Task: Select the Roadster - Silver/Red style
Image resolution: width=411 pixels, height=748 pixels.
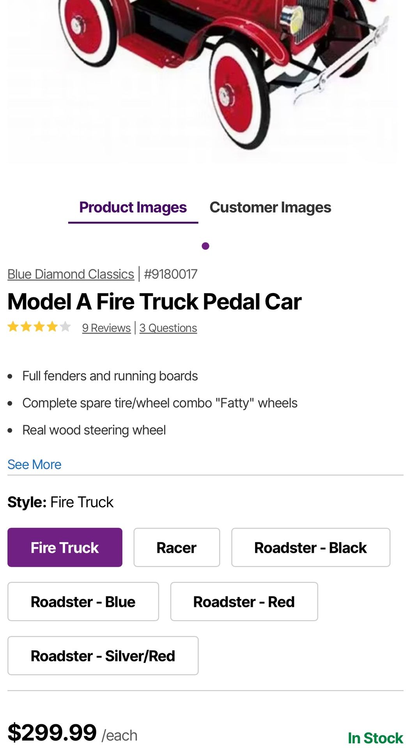Action: pyautogui.click(x=103, y=656)
